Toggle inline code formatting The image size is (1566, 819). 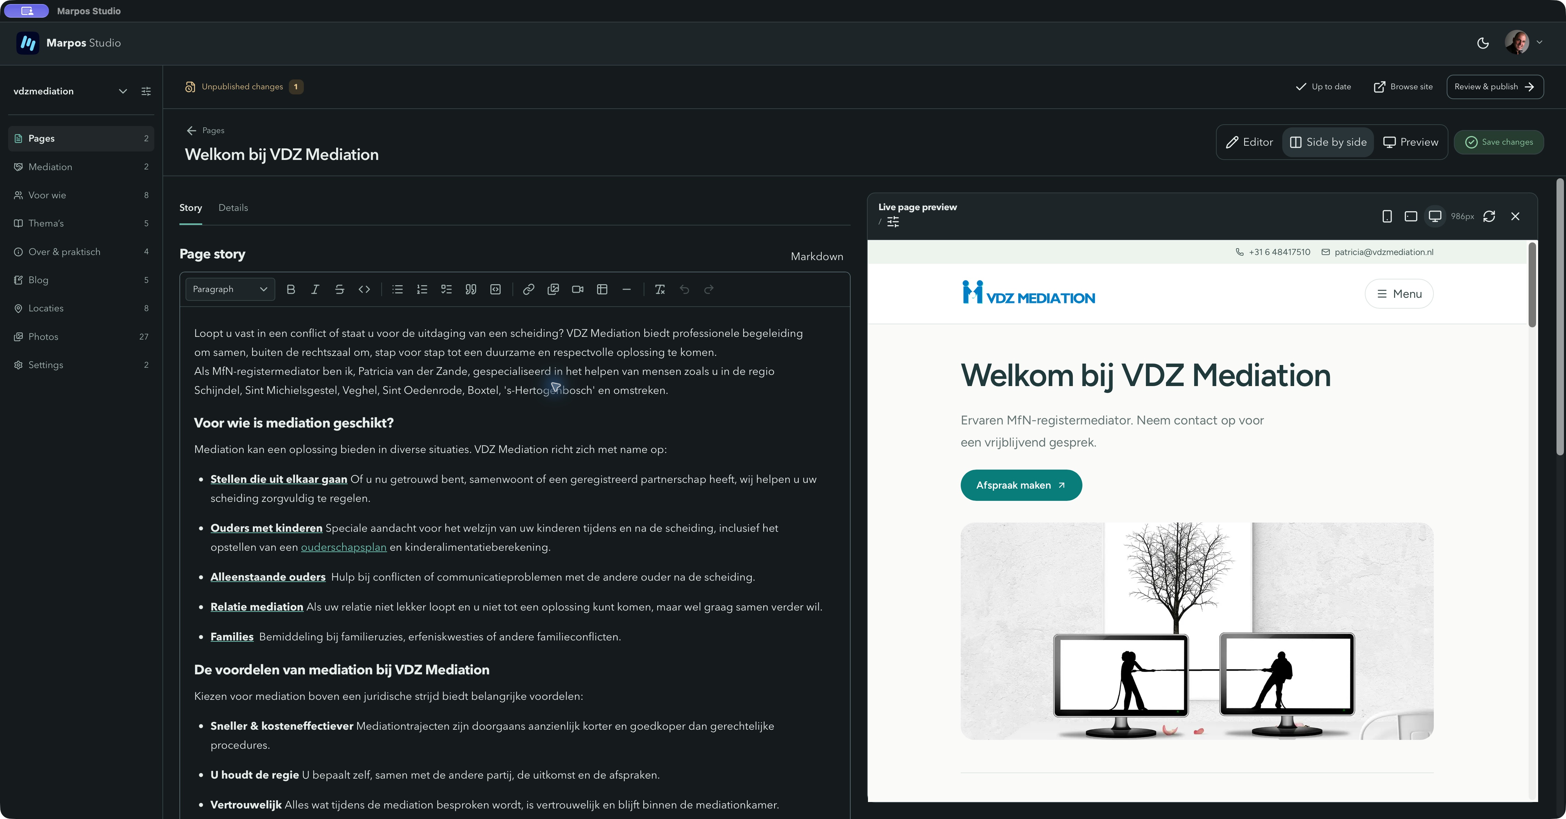click(x=364, y=289)
